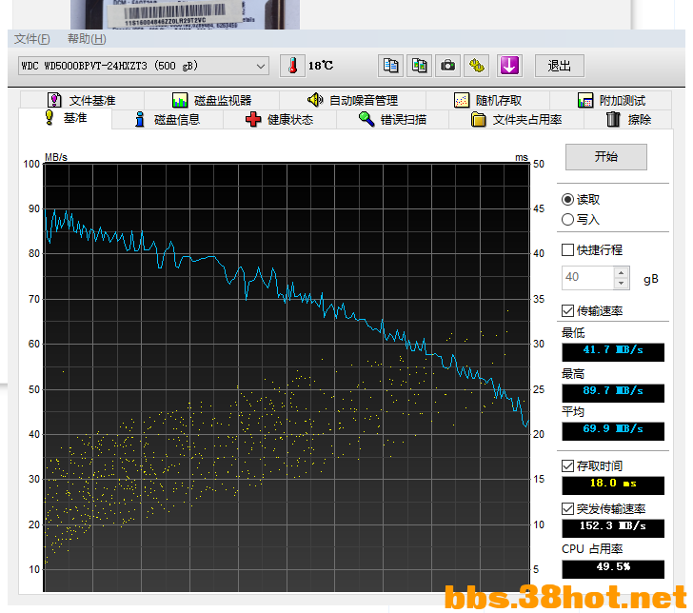Image resolution: width=693 pixels, height=613 pixels.
Task: Click the copy screenshot to clipboard icon
Action: coord(419,66)
